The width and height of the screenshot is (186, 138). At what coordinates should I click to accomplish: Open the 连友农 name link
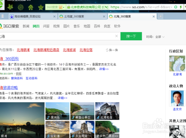[x=177, y=109]
